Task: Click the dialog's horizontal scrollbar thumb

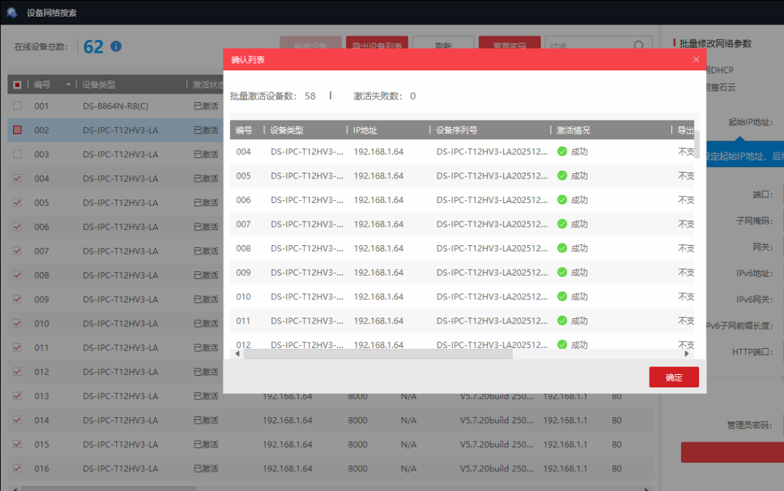Action: (377, 354)
